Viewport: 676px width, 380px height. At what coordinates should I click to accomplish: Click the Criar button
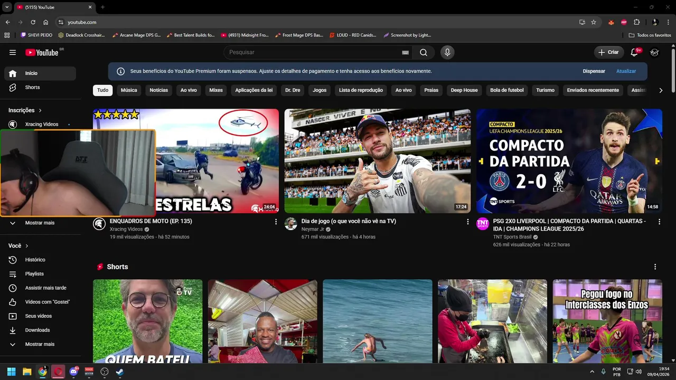pyautogui.click(x=608, y=52)
